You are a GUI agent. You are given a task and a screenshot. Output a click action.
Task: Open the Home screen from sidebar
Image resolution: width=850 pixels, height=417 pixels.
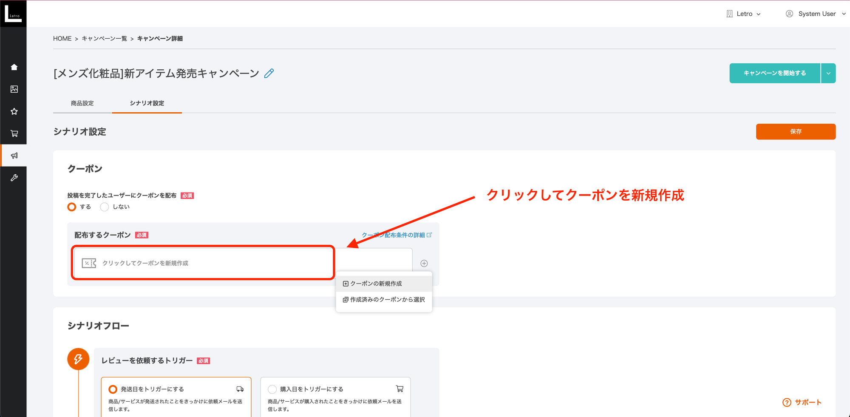pyautogui.click(x=14, y=67)
